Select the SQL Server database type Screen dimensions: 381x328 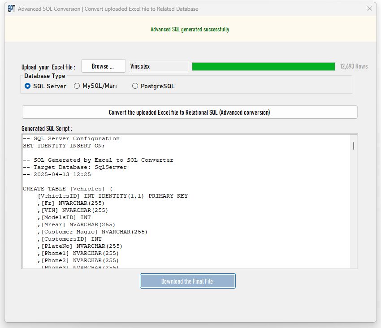pyautogui.click(x=45, y=86)
